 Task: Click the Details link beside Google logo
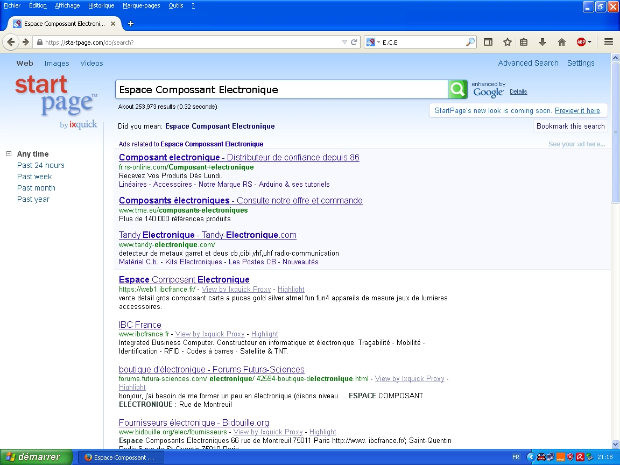(518, 91)
